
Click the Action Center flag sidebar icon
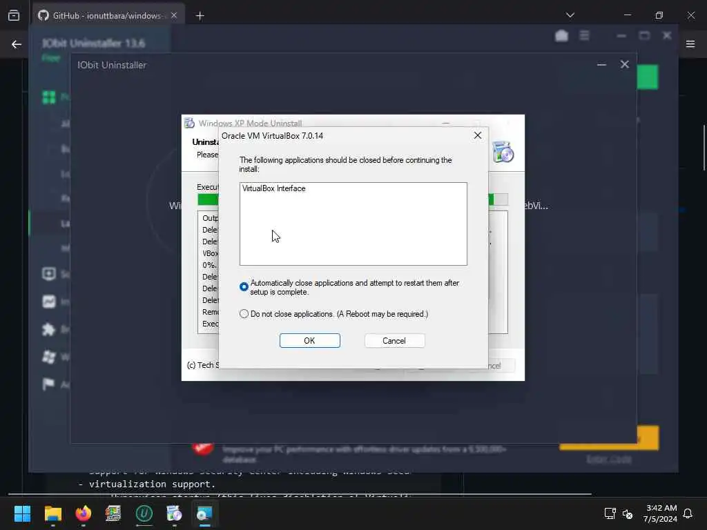pos(49,384)
